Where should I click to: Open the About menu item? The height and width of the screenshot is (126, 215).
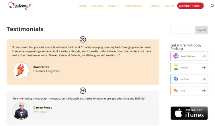[112, 6]
